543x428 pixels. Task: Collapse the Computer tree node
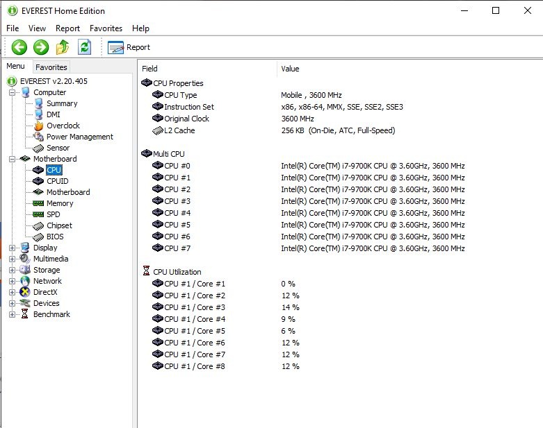[12, 92]
